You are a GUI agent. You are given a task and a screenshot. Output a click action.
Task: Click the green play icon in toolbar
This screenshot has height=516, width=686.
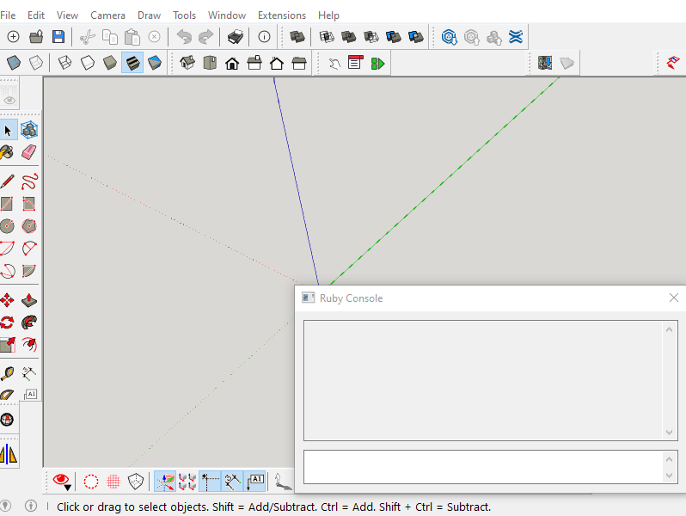[377, 64]
